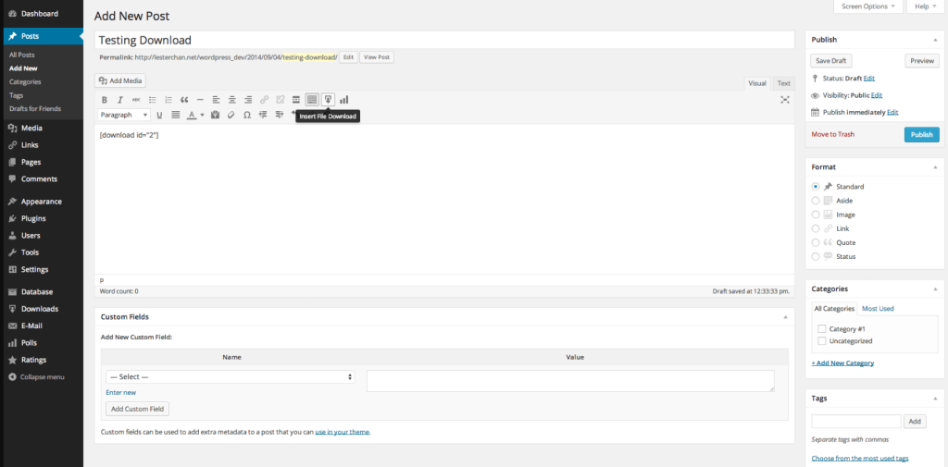Select the Aside post format
Screen dimensions: 948x467
(x=816, y=201)
